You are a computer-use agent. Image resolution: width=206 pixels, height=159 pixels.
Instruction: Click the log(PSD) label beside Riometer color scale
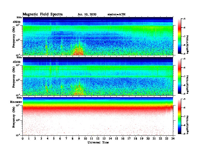coord(188,125)
